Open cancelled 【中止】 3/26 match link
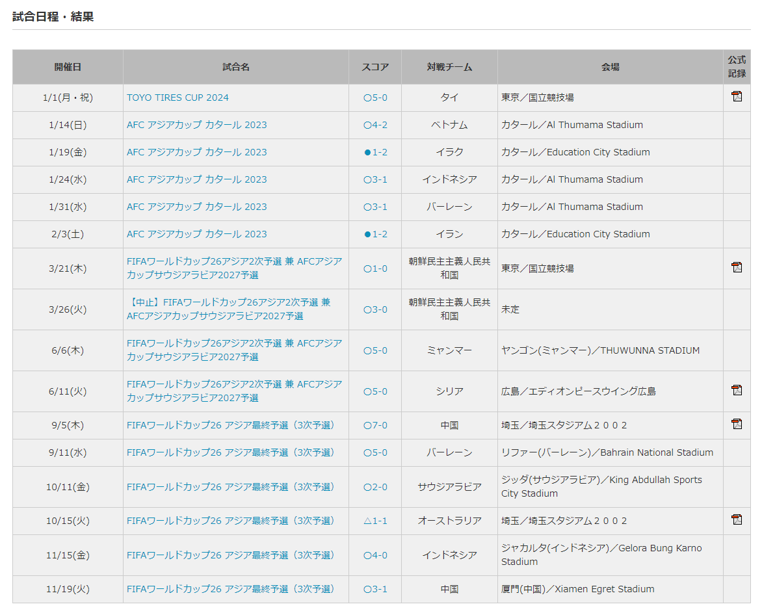 (x=228, y=309)
